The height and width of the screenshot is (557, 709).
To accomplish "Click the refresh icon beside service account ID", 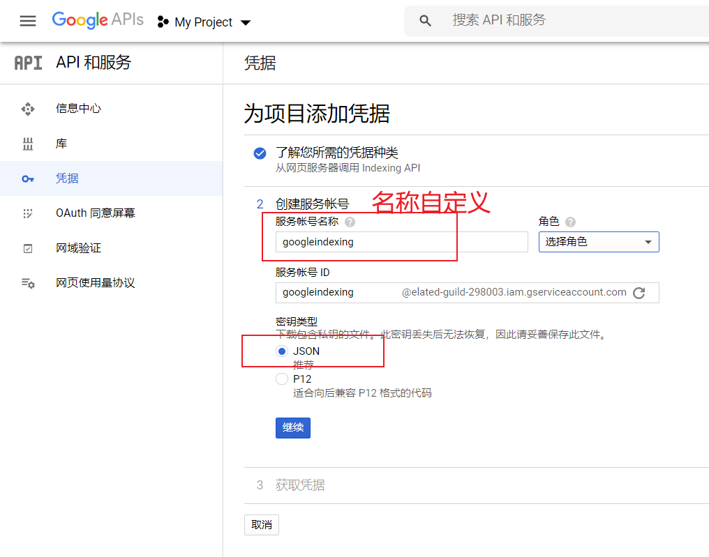I will tap(639, 293).
